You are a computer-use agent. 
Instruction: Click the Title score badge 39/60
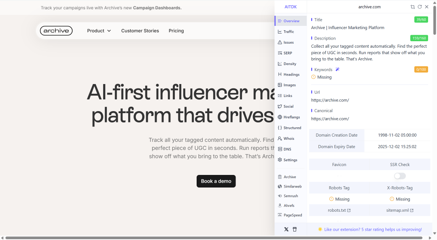[421, 19]
